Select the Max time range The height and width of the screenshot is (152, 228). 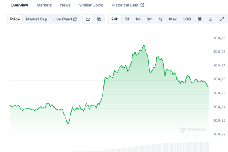(173, 19)
